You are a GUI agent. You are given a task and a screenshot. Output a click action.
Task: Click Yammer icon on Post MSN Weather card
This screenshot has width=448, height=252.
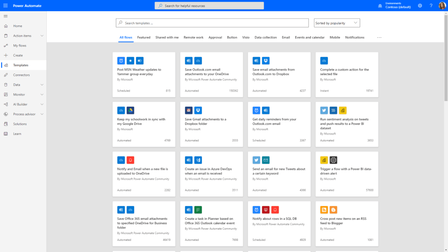click(x=140, y=61)
